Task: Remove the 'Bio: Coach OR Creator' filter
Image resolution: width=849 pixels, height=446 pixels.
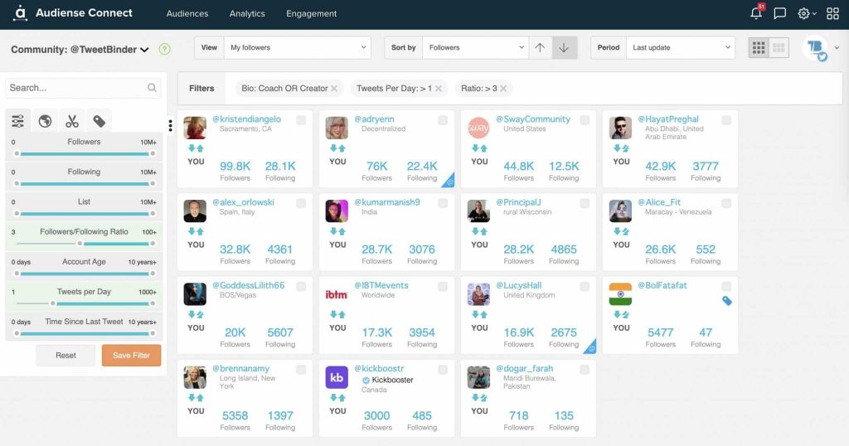Action: click(334, 88)
